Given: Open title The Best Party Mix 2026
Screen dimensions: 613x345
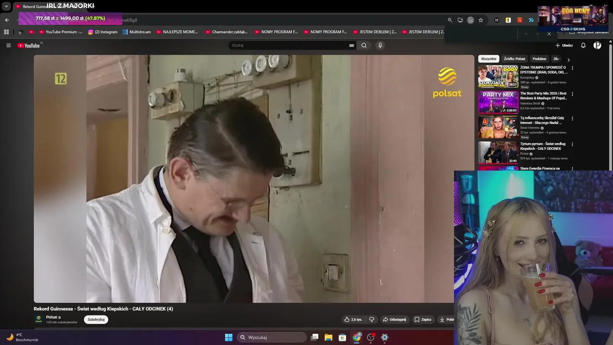Looking at the screenshot, I should pyautogui.click(x=543, y=96).
